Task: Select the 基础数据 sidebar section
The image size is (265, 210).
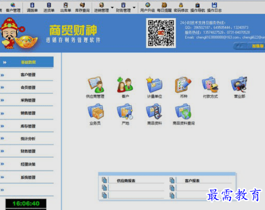Action: click(x=27, y=62)
